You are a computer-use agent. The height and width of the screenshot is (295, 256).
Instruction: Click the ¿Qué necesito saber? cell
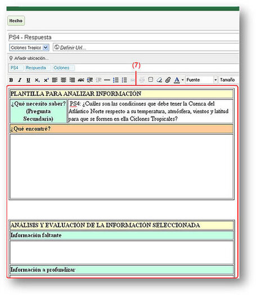[38, 111]
